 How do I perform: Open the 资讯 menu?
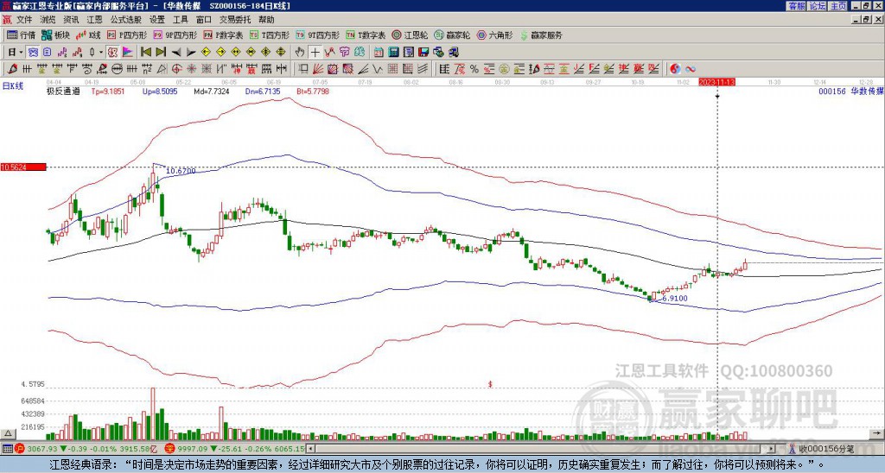coord(71,20)
